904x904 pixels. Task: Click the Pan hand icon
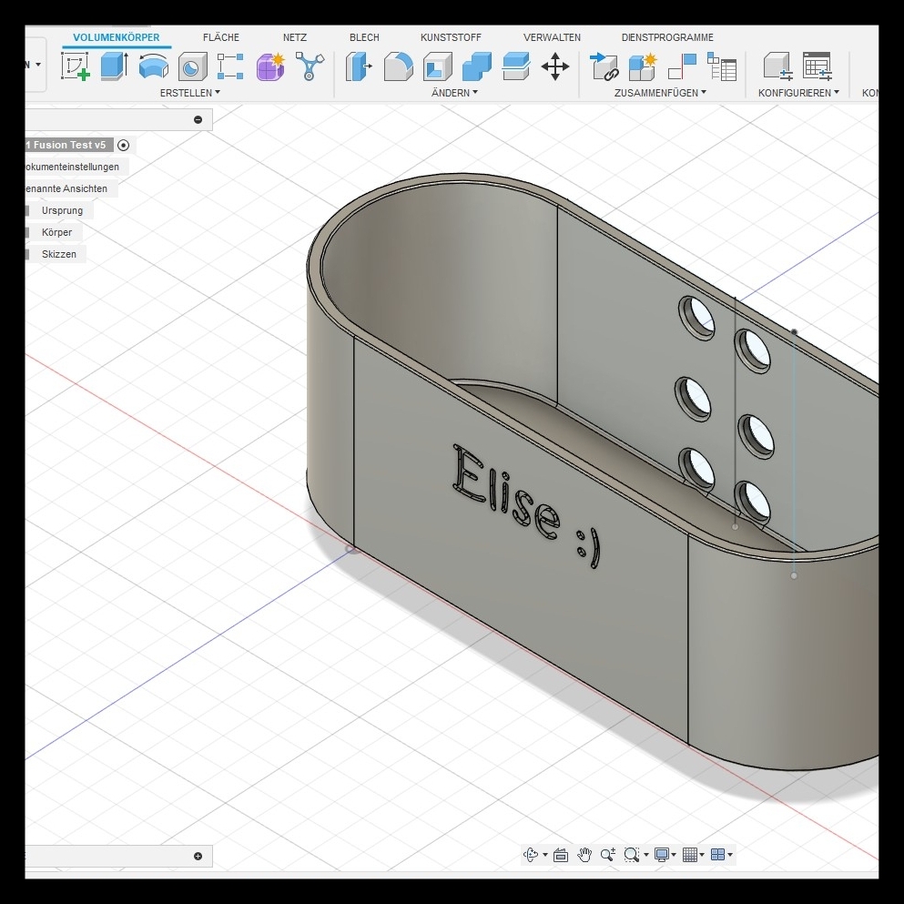[x=584, y=854]
